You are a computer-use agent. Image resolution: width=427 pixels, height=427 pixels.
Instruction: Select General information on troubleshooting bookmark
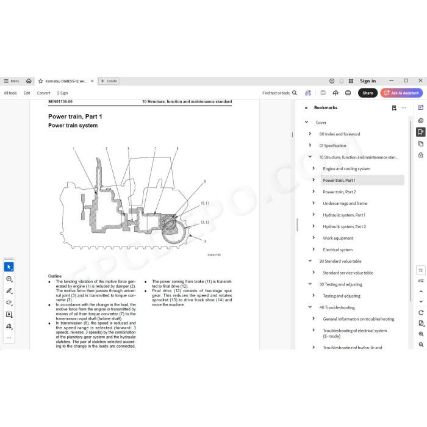pos(359,319)
